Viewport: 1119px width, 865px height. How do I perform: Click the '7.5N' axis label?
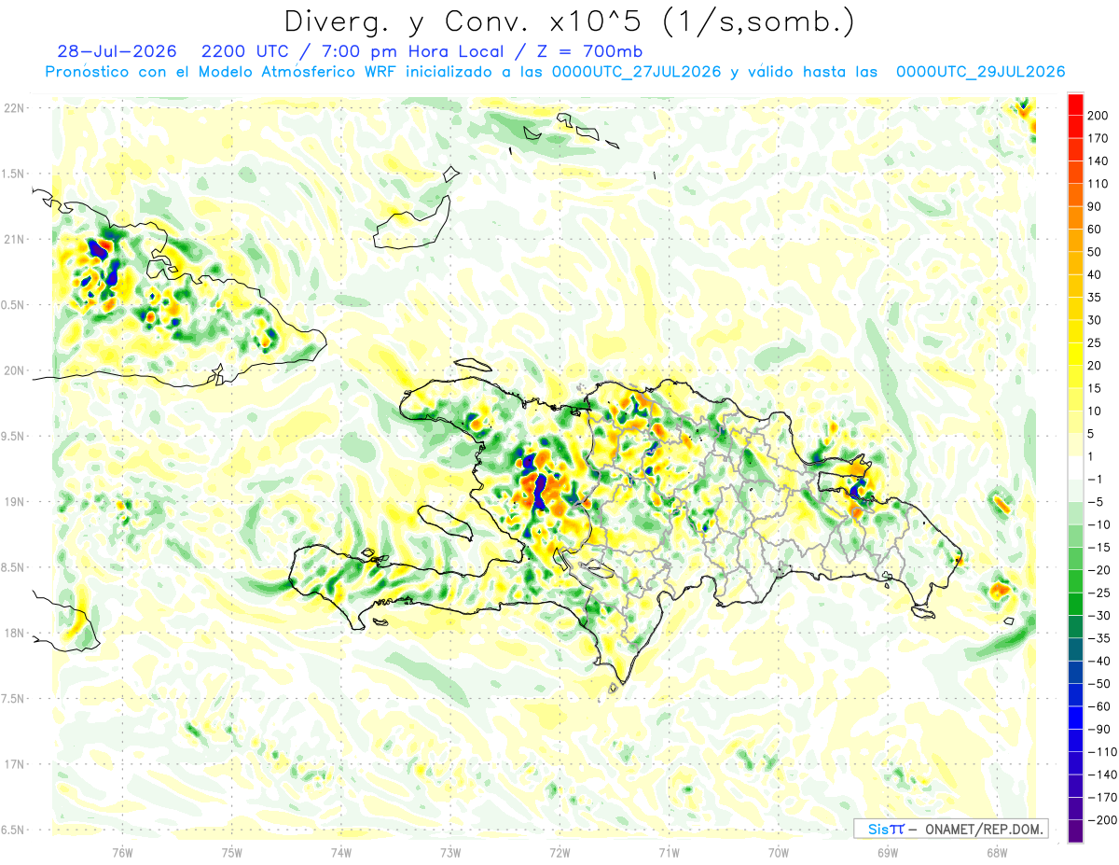[13, 699]
